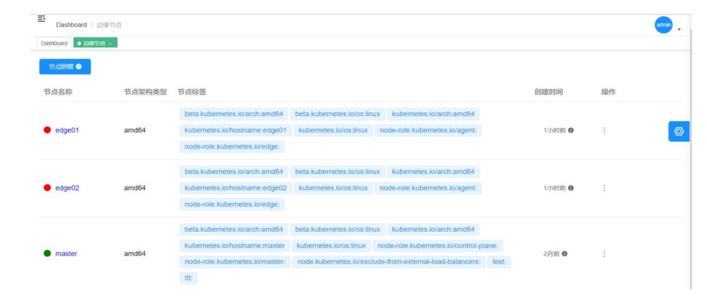The height and width of the screenshot is (303, 707).
Task: Click the exclude-from-external-load-balancers tag
Action: pos(389,261)
